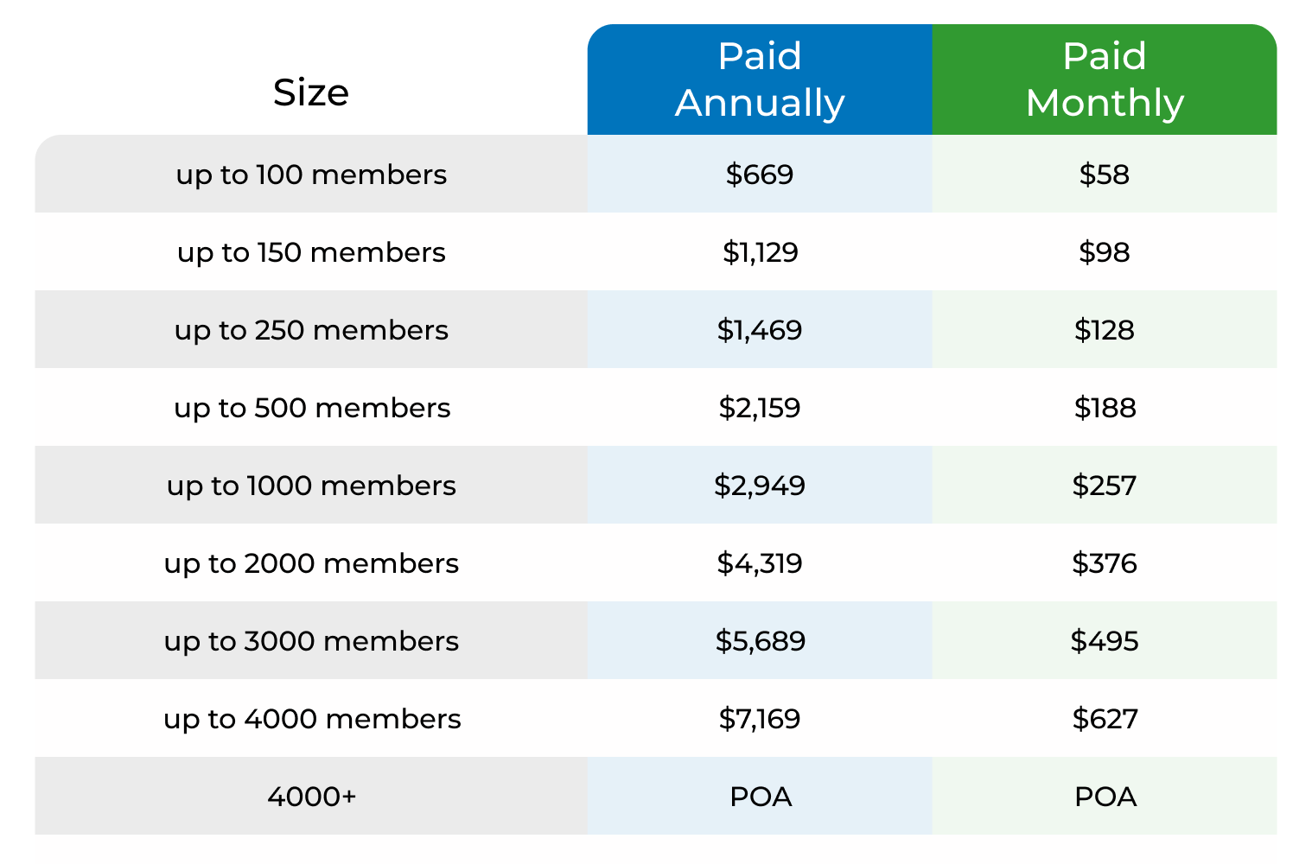Click the Size column heading
1312x864 pixels.
coord(311,92)
